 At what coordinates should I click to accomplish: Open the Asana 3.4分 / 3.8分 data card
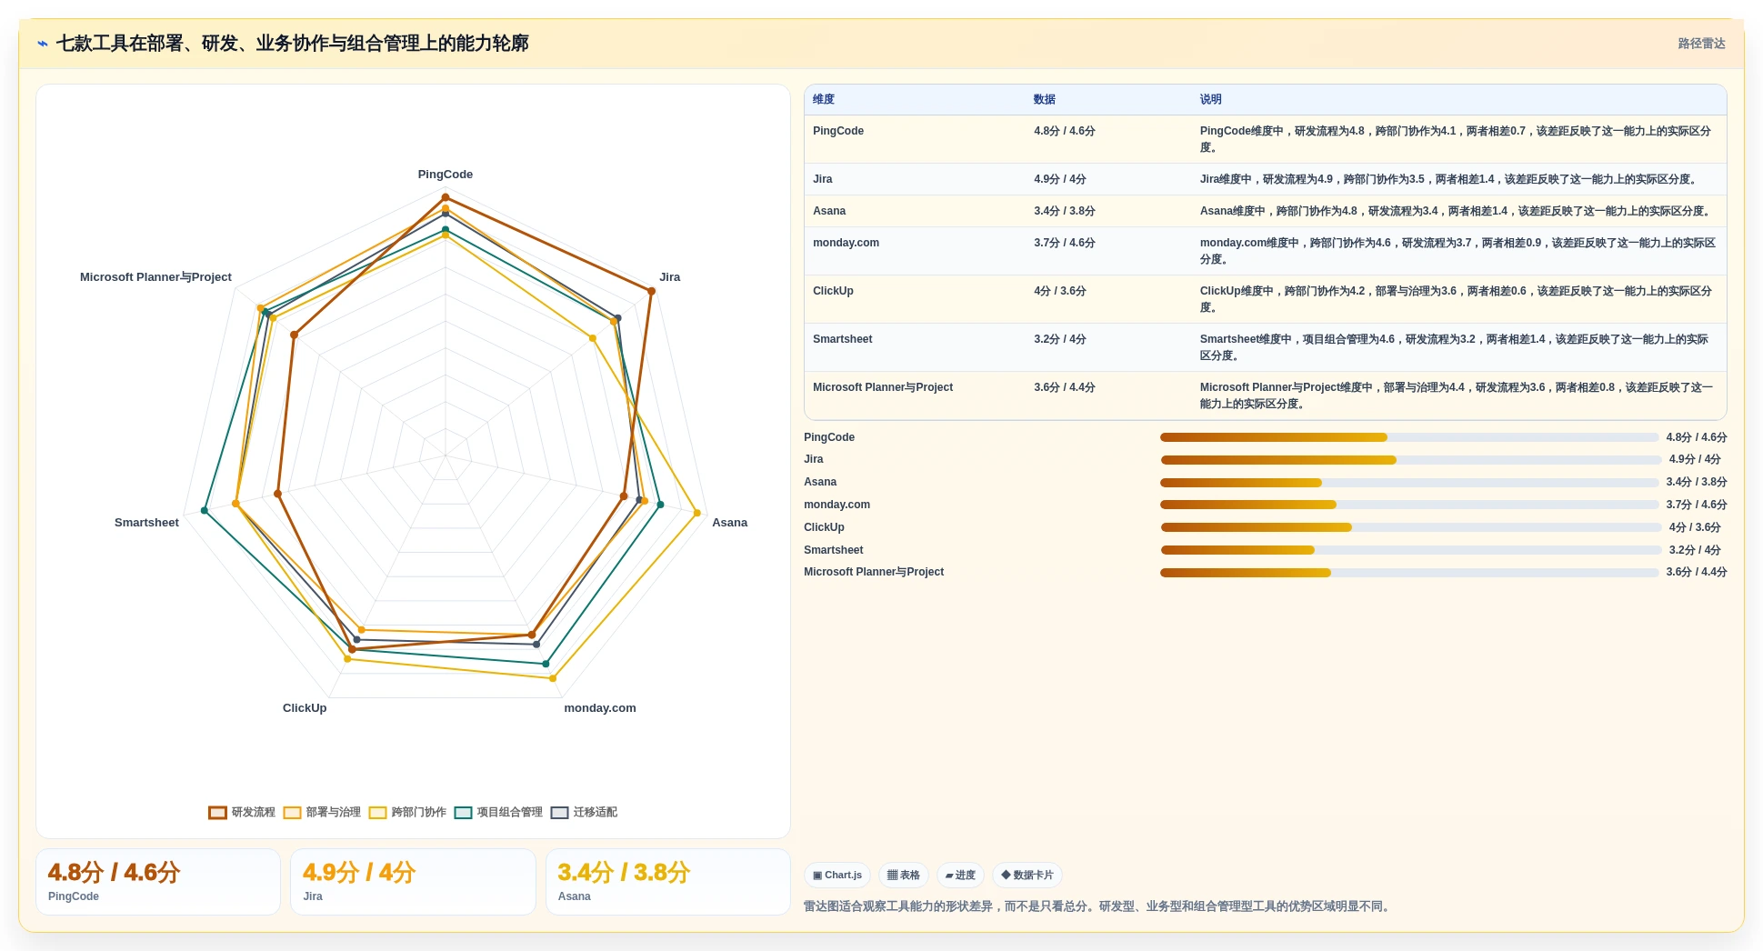668,882
